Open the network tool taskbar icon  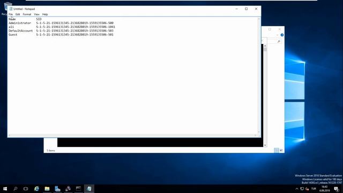tap(68, 189)
